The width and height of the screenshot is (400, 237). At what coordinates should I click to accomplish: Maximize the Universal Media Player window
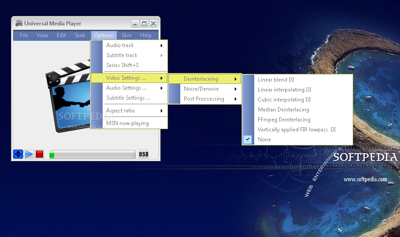144,24
